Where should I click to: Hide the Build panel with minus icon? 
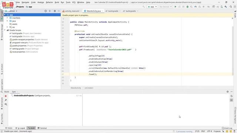[231, 92]
